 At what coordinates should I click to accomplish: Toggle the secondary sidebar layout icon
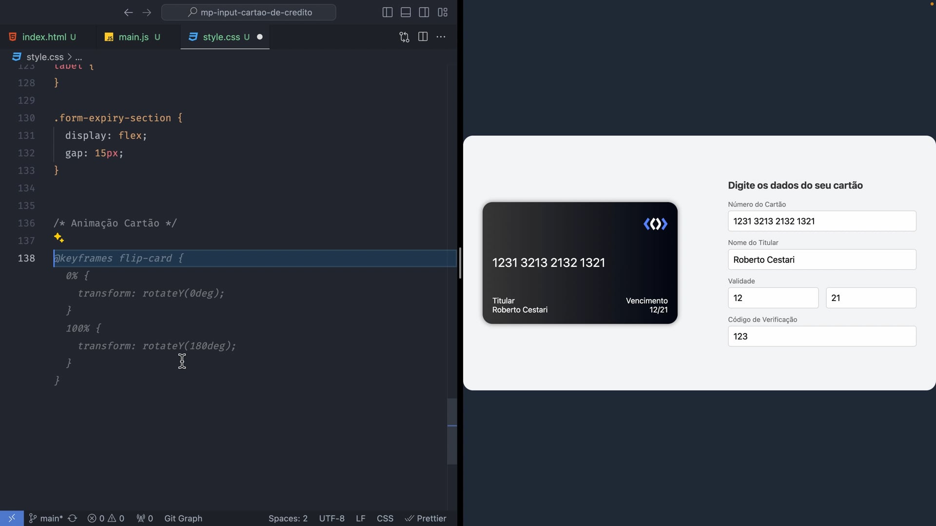coord(424,13)
